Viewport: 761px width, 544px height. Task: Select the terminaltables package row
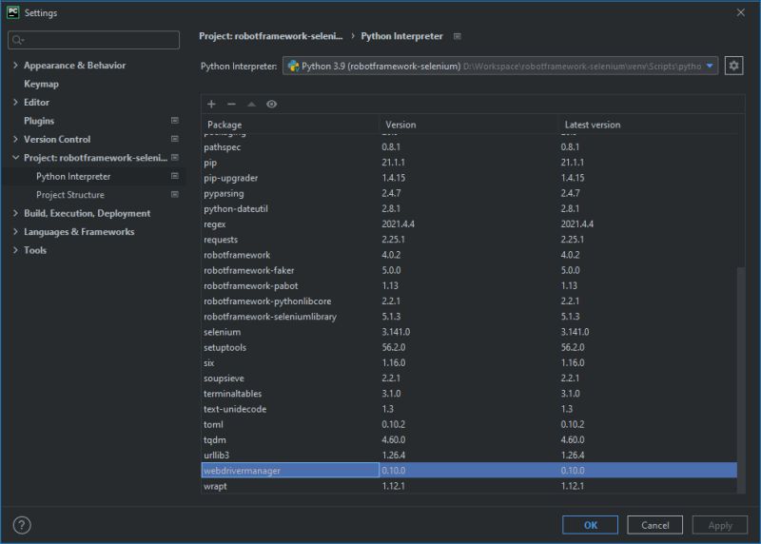(x=469, y=394)
